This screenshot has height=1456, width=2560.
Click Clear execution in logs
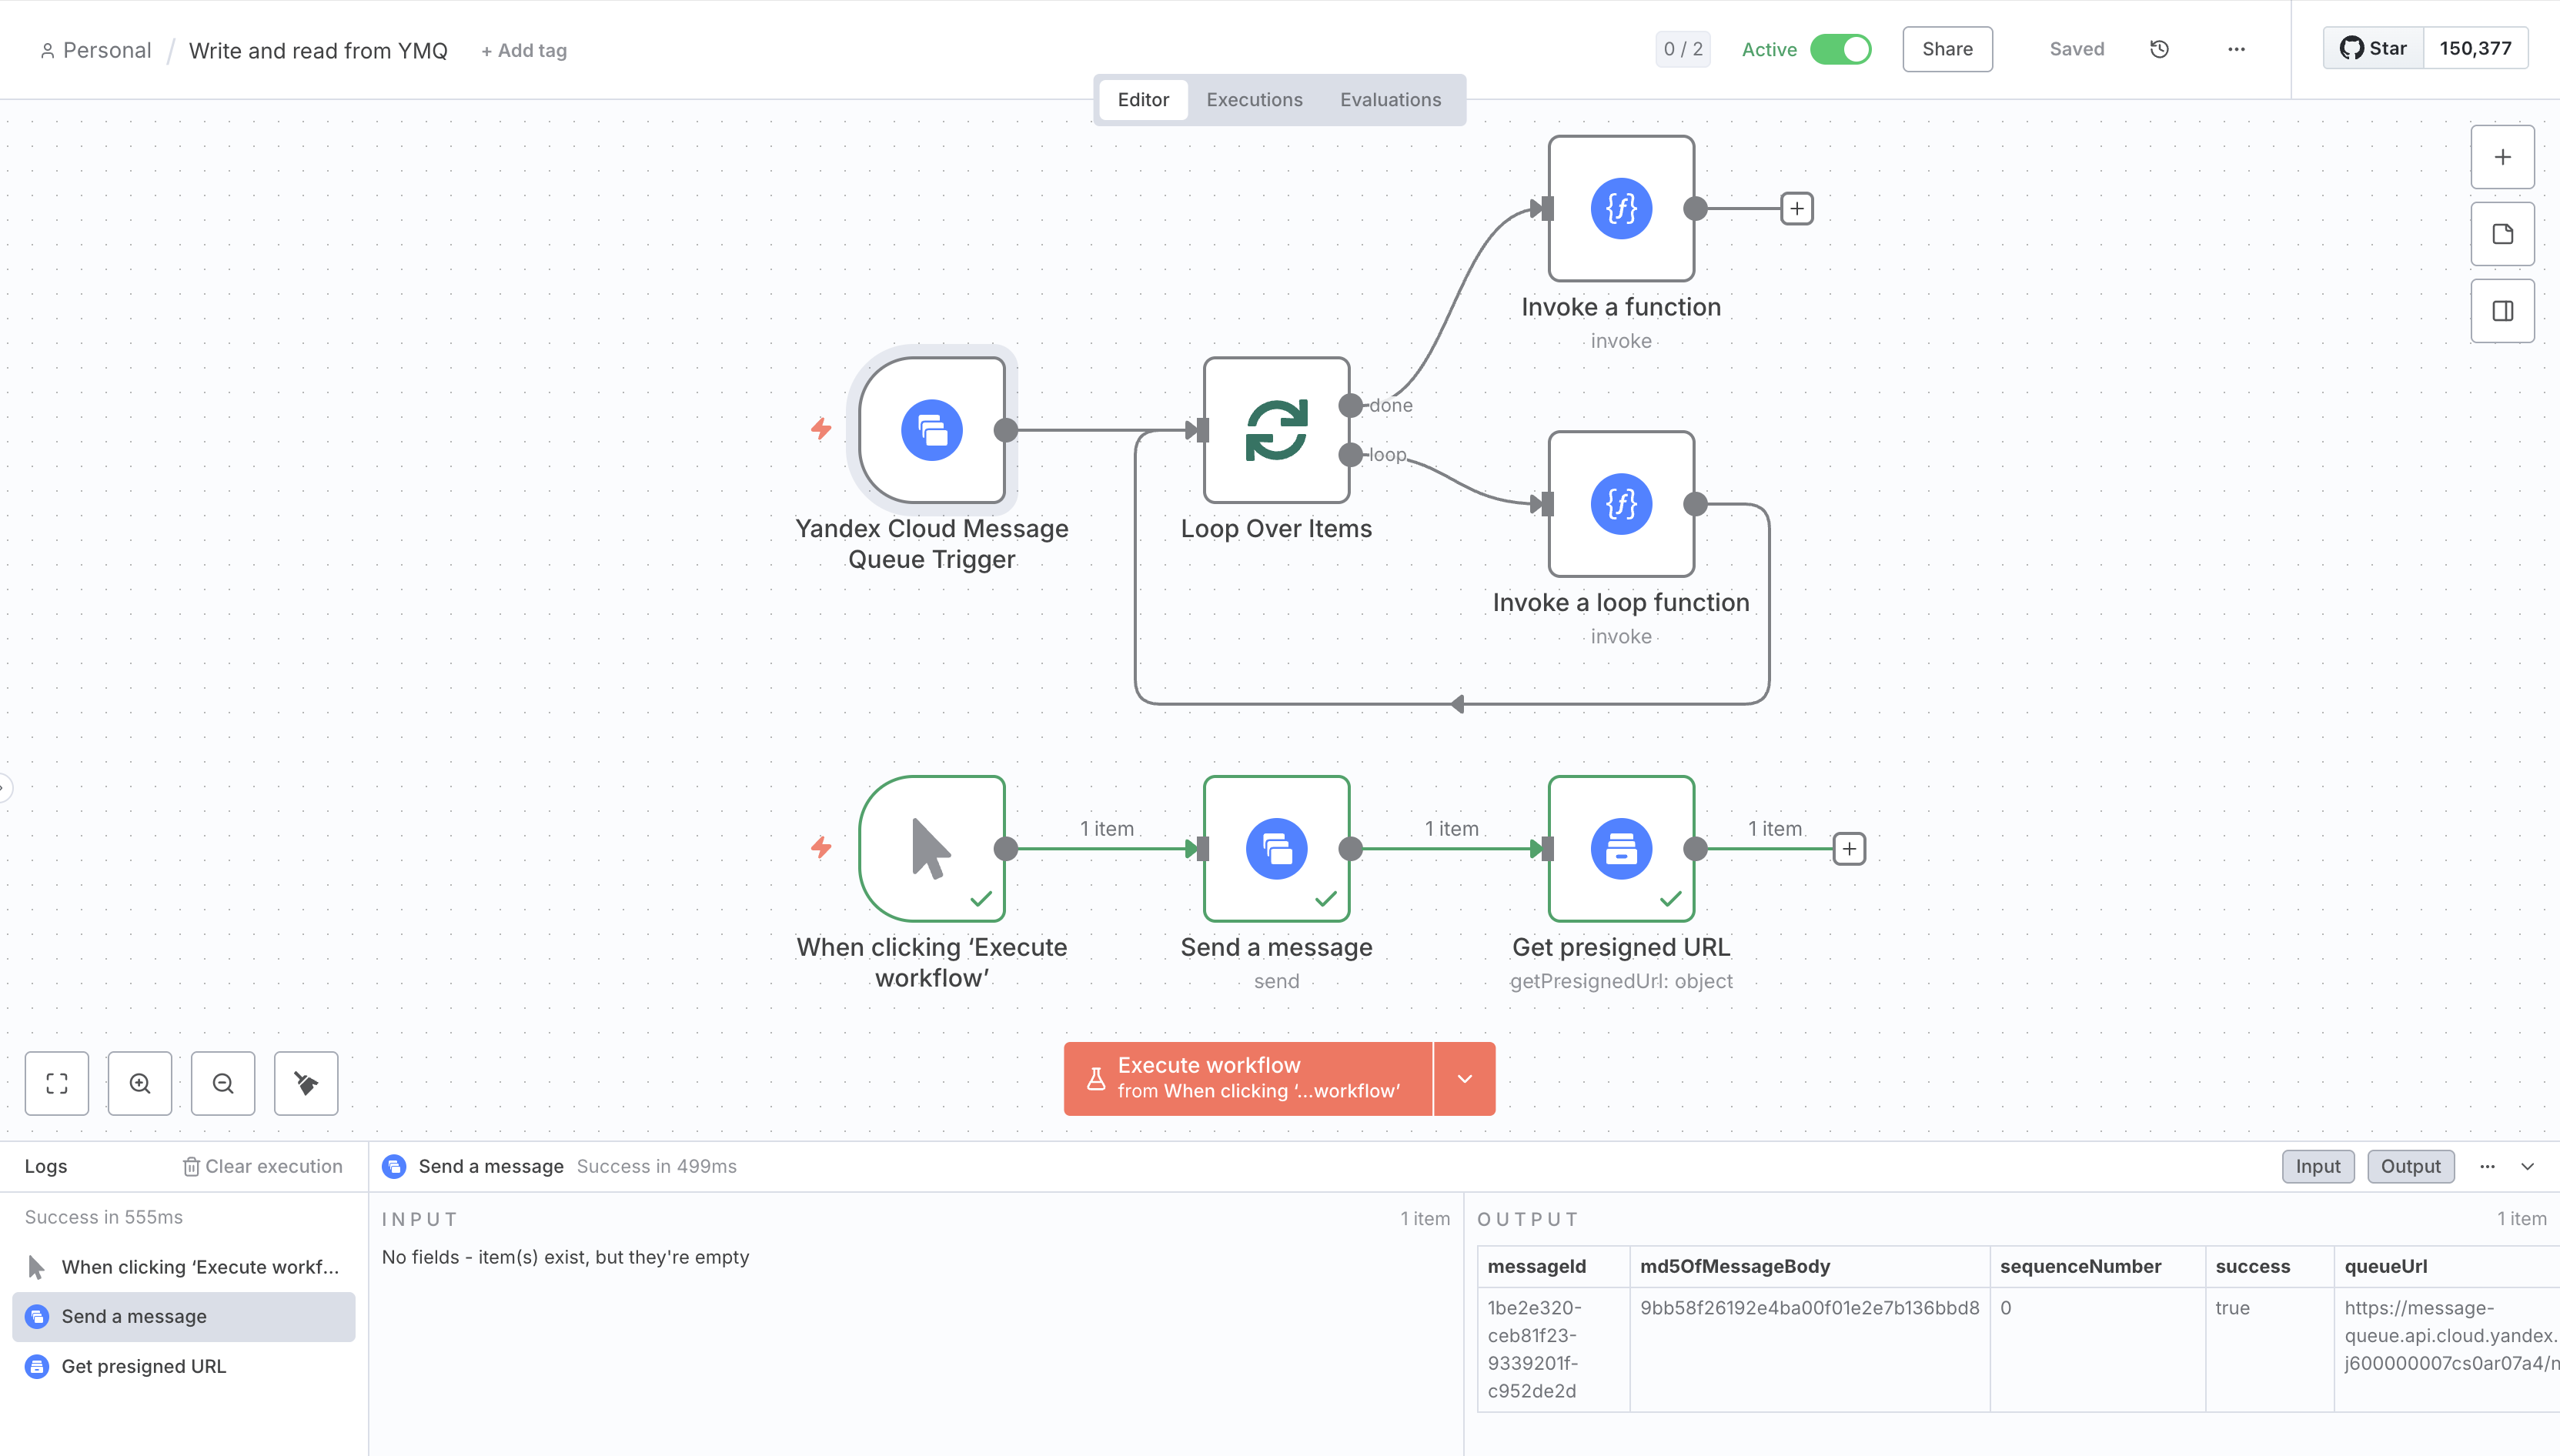click(x=262, y=1166)
